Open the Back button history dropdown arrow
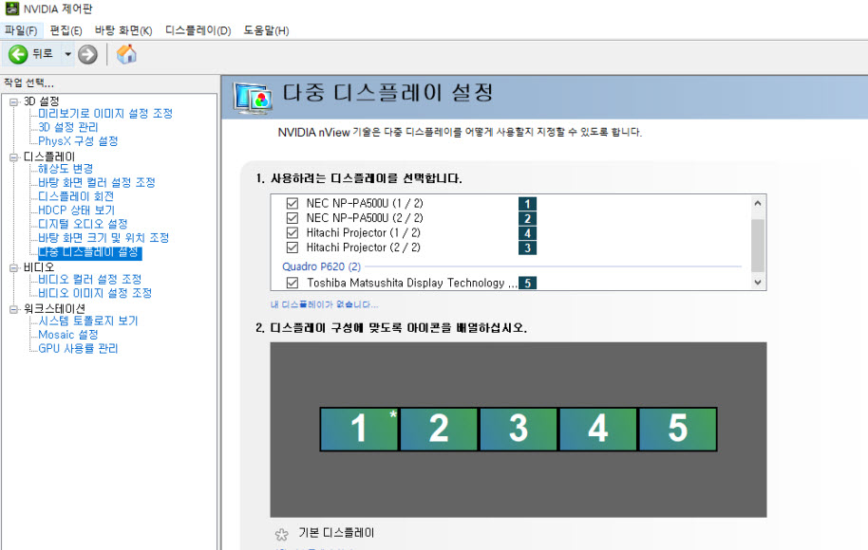 67,54
